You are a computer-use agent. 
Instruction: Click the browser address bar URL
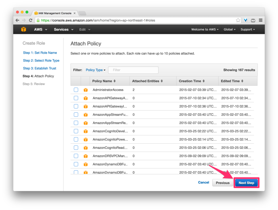click(98, 20)
